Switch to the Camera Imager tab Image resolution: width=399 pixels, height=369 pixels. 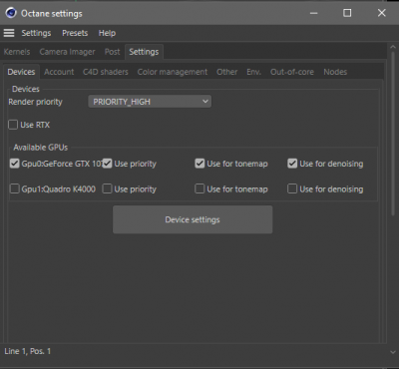pos(67,52)
